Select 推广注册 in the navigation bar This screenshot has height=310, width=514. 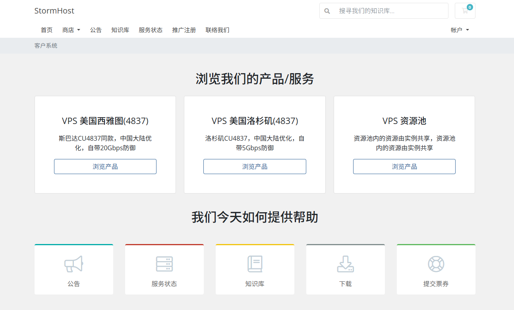(x=184, y=30)
